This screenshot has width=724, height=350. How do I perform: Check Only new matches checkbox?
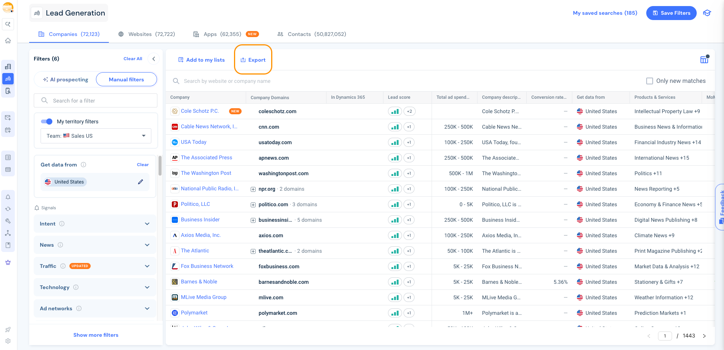pyautogui.click(x=650, y=81)
